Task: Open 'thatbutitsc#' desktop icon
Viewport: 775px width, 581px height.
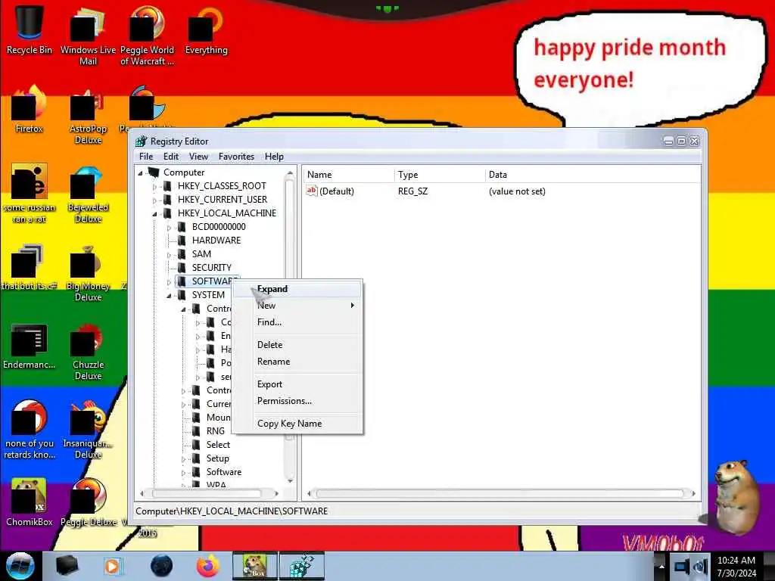Action: tap(30, 267)
